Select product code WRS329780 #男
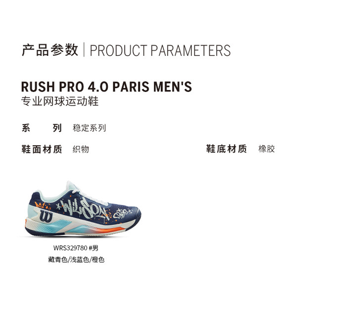Viewport: 361px width, 310px height. tap(76, 248)
